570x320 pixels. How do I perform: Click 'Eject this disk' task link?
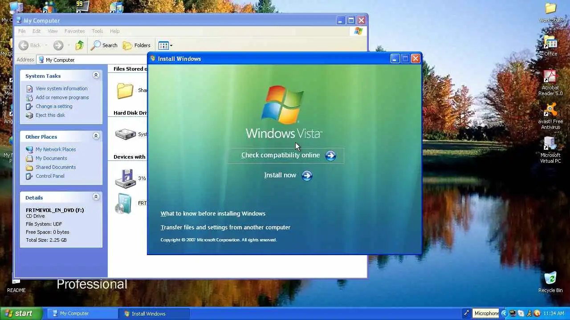click(x=50, y=115)
